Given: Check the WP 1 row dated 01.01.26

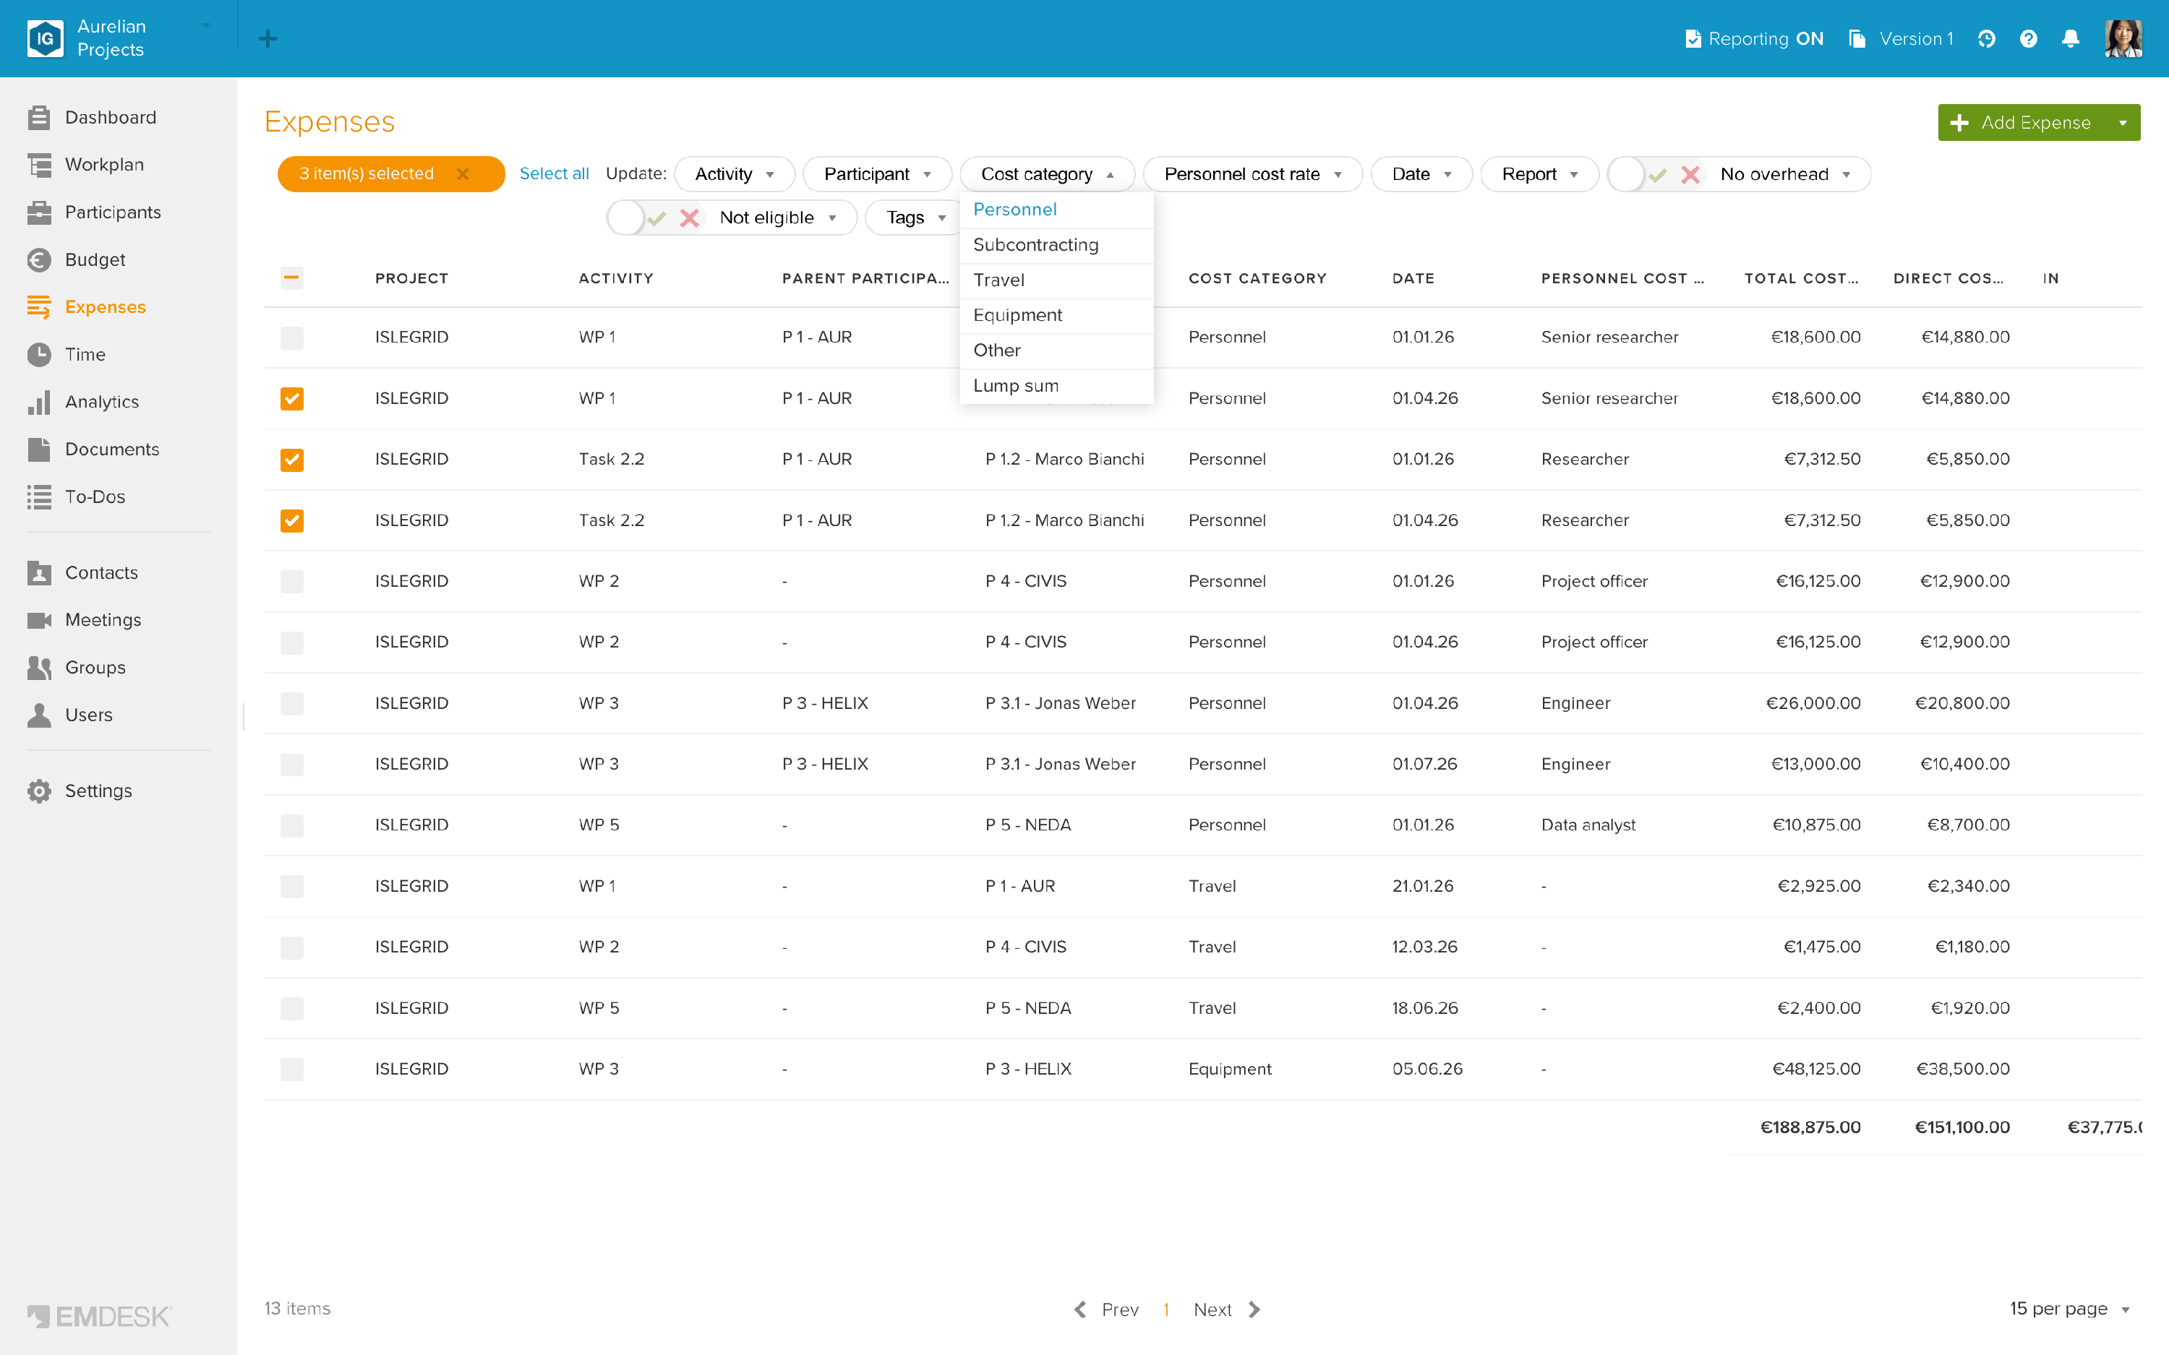Looking at the screenshot, I should (x=291, y=338).
